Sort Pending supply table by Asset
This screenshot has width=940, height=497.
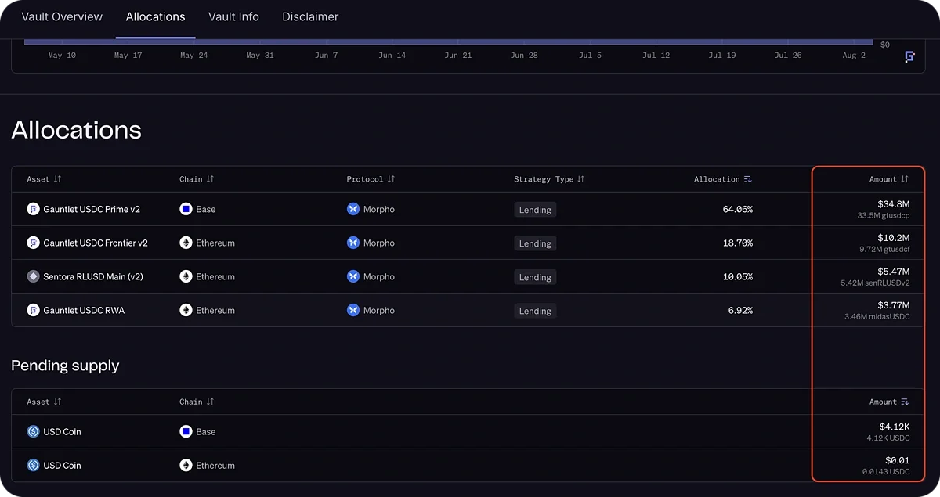[x=44, y=402]
